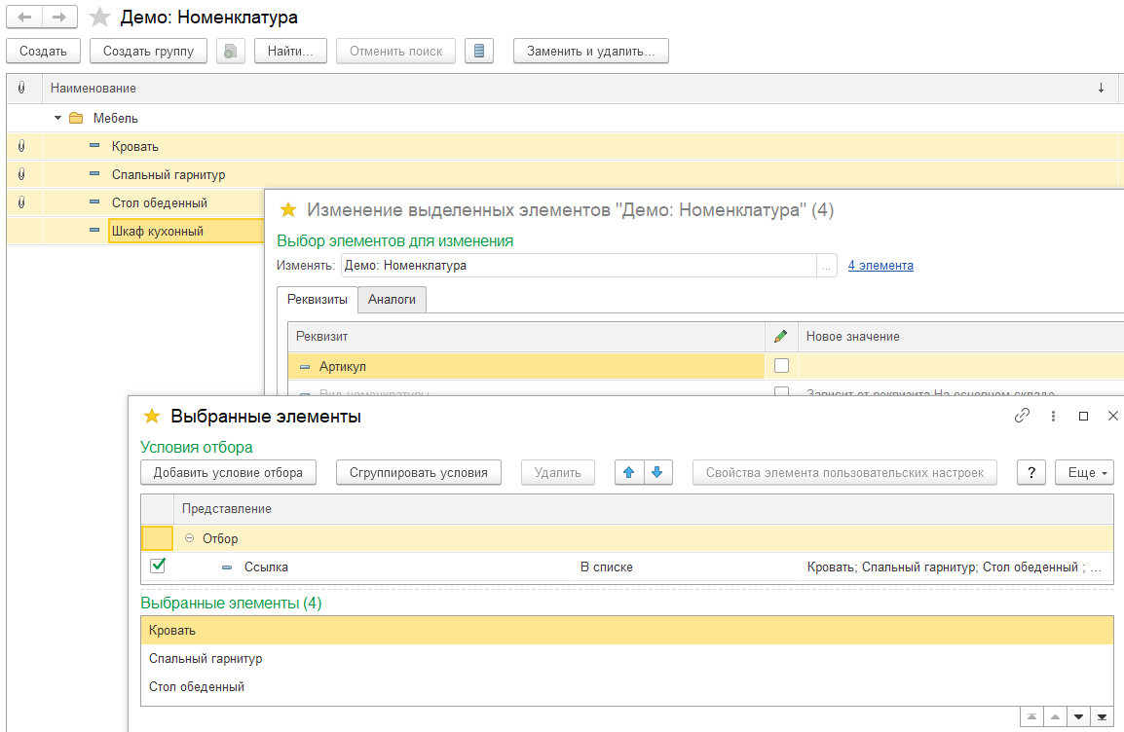Select the Реквизиты tab
The image size is (1124, 732).
[x=317, y=300]
